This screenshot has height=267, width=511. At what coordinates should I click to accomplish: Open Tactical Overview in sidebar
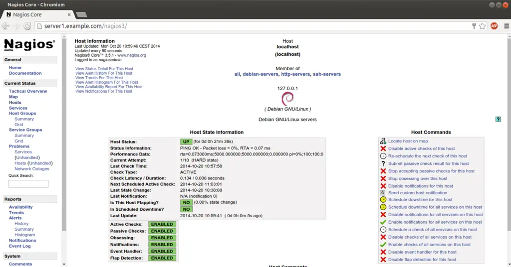tap(28, 91)
